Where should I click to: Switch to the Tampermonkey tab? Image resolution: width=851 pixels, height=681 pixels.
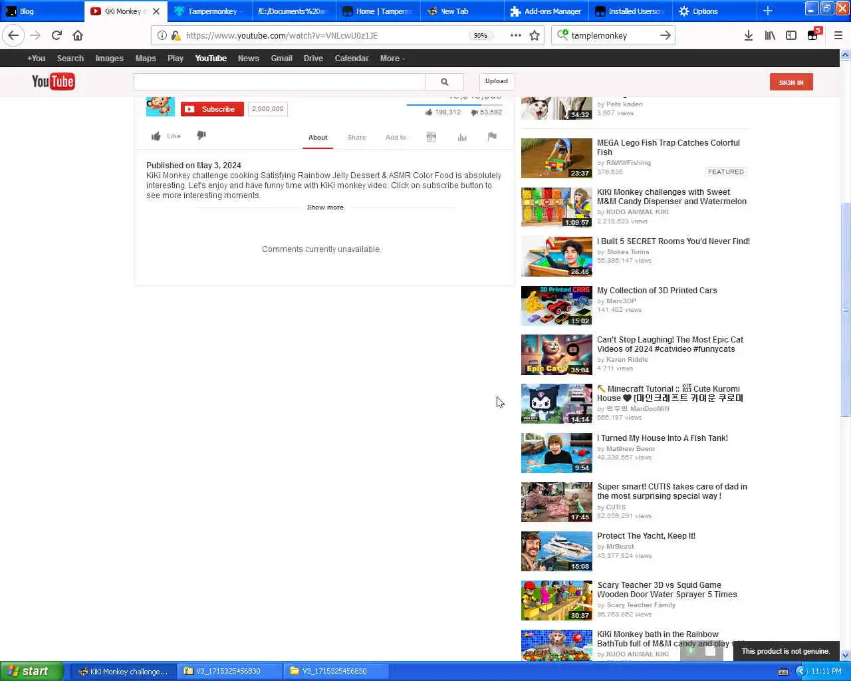[209, 11]
